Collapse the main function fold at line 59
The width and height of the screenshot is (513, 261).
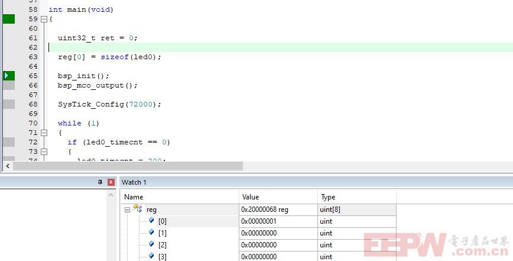coord(44,19)
